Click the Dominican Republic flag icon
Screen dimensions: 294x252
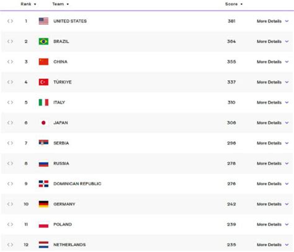tap(43, 184)
